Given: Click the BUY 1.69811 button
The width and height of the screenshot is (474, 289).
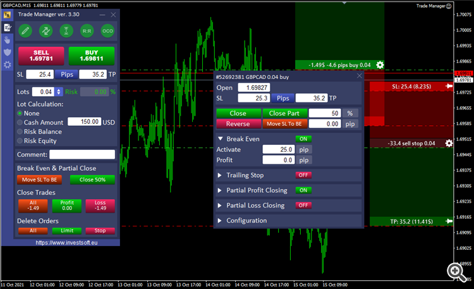Looking at the screenshot, I should [x=91, y=56].
